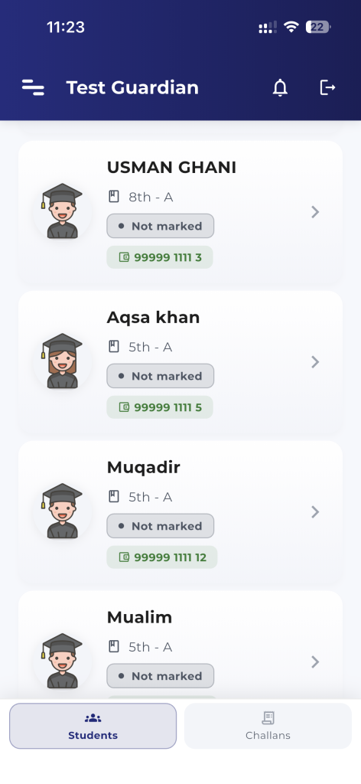361x784 pixels.
Task: Tap Not marked badge for Usman Ghani
Action: tap(161, 226)
